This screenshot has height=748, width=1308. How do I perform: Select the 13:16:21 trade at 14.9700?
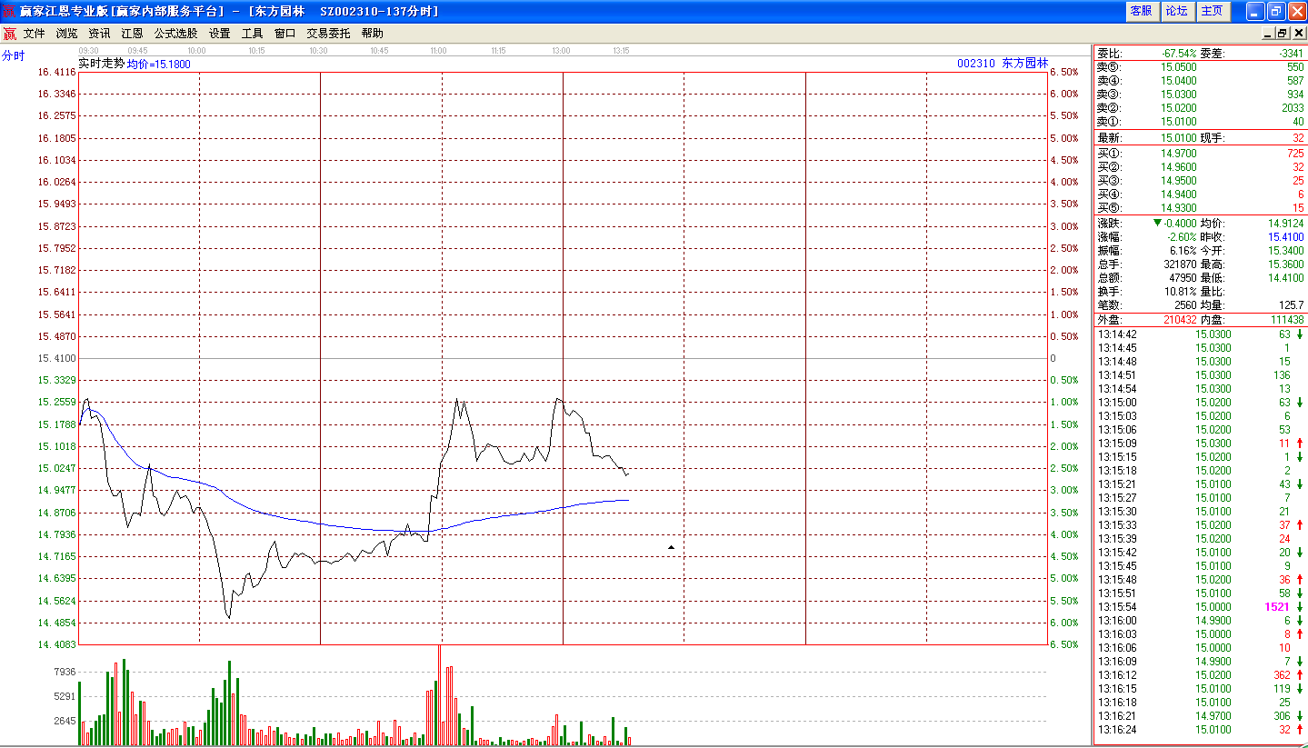tap(1200, 716)
